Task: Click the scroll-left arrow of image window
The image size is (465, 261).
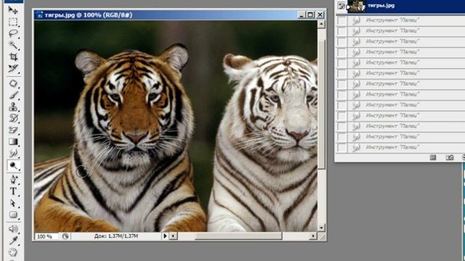Action: [x=173, y=236]
